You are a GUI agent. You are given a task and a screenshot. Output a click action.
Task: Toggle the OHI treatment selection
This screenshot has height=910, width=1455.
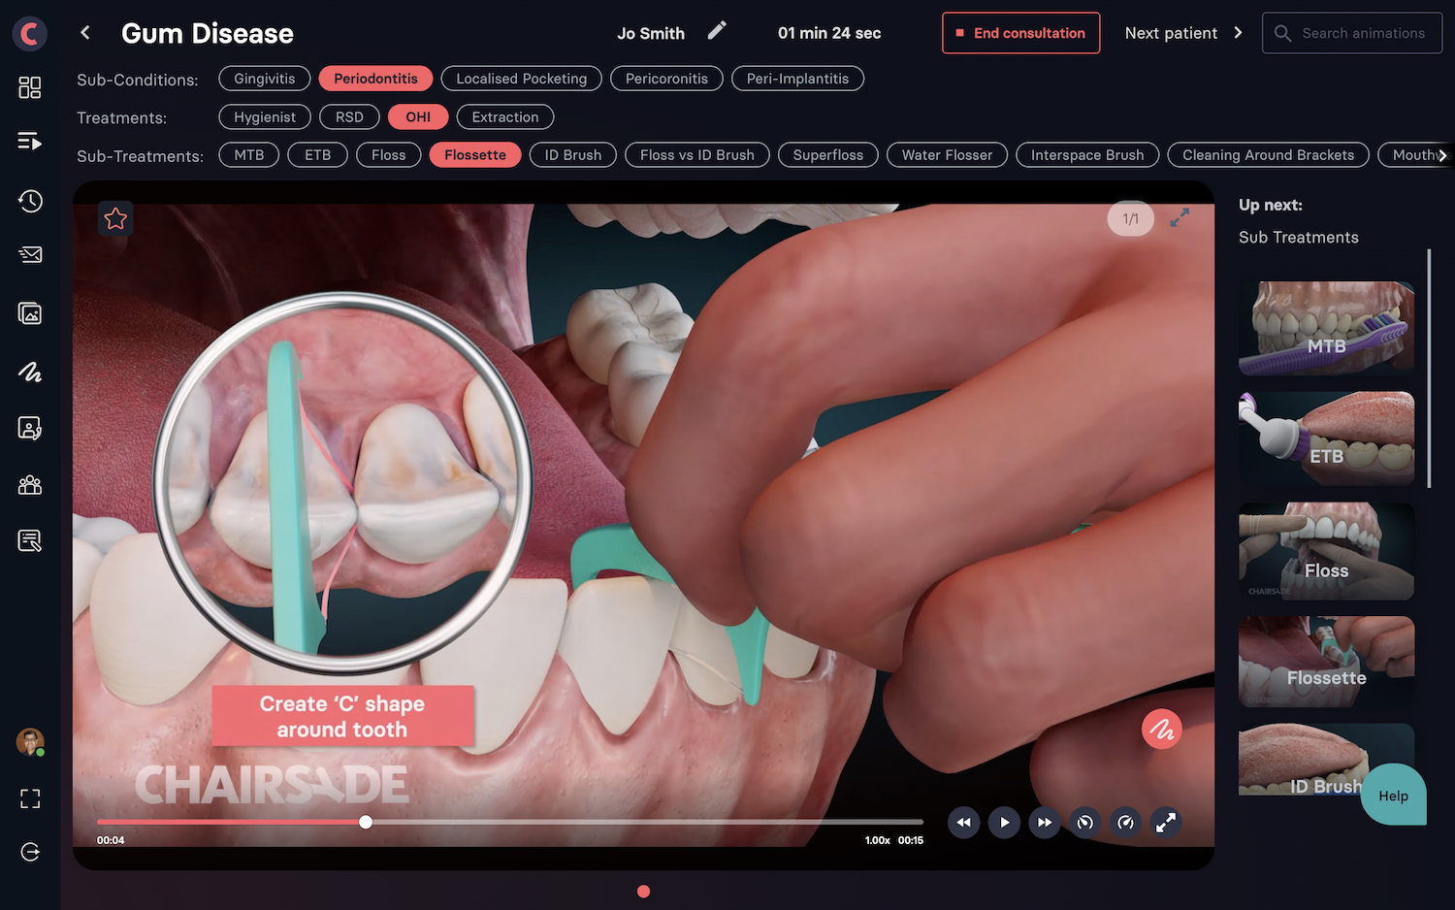click(417, 116)
